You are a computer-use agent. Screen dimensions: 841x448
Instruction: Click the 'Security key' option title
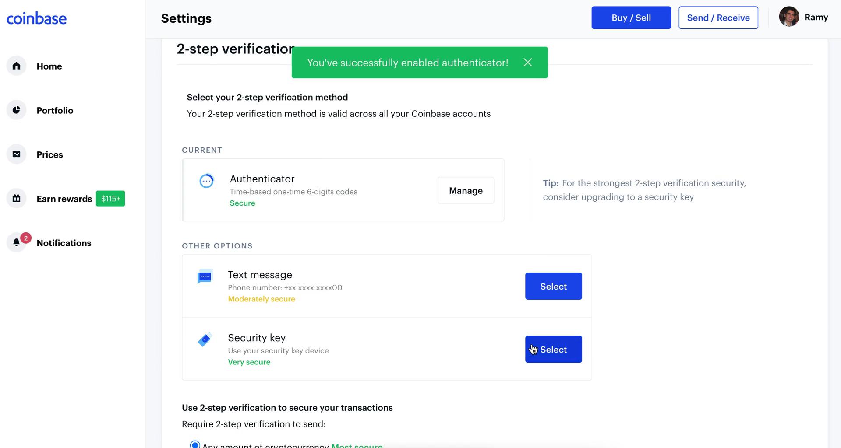point(257,338)
